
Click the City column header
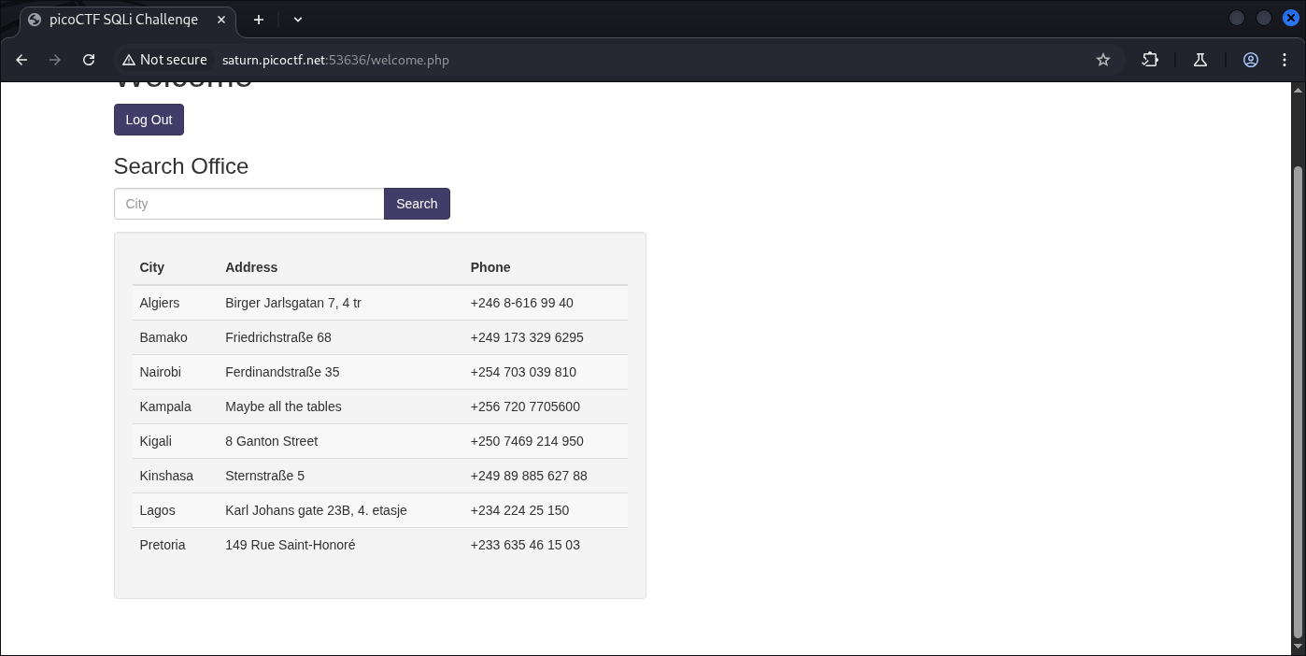[152, 267]
